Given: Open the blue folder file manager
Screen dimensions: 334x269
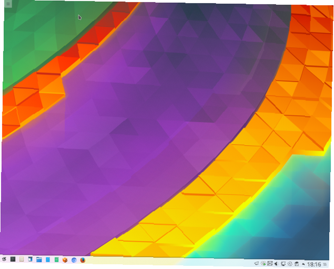Looking at the screenshot, I should pyautogui.click(x=39, y=260).
